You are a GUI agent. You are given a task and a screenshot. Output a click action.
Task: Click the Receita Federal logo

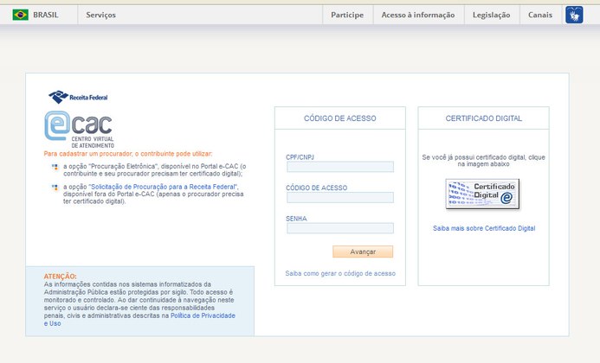78,97
